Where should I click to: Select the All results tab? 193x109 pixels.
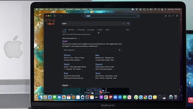pyautogui.click(x=64, y=30)
